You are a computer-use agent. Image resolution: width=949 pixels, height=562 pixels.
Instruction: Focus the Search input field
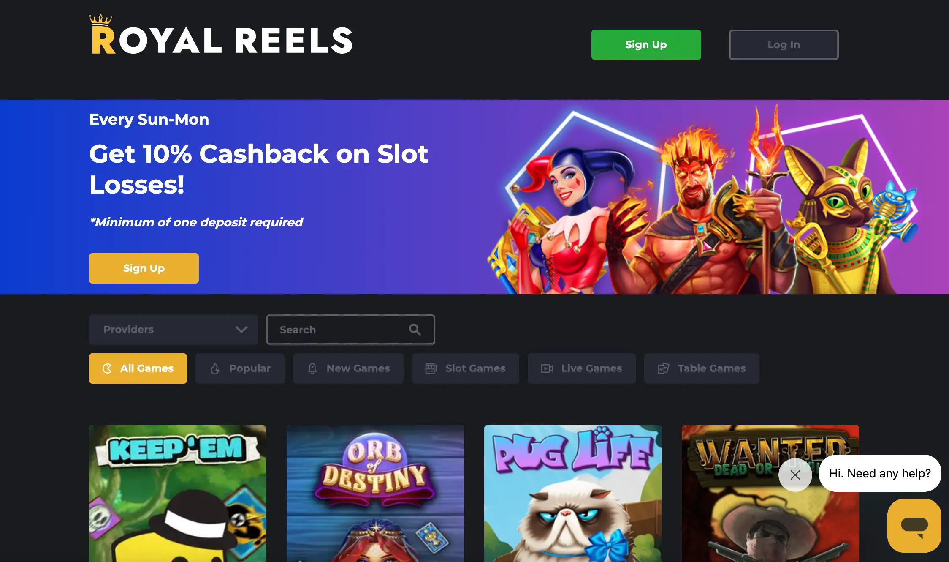(351, 330)
